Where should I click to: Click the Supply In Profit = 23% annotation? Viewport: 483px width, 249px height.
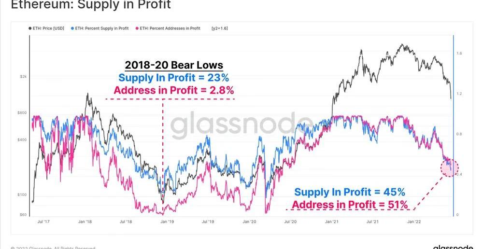click(173, 78)
